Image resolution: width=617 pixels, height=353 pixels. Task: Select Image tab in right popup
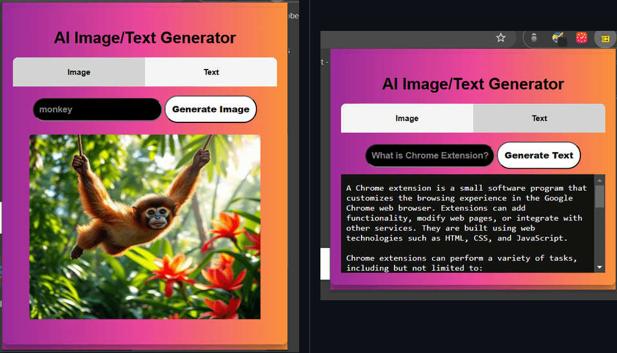[x=407, y=119]
